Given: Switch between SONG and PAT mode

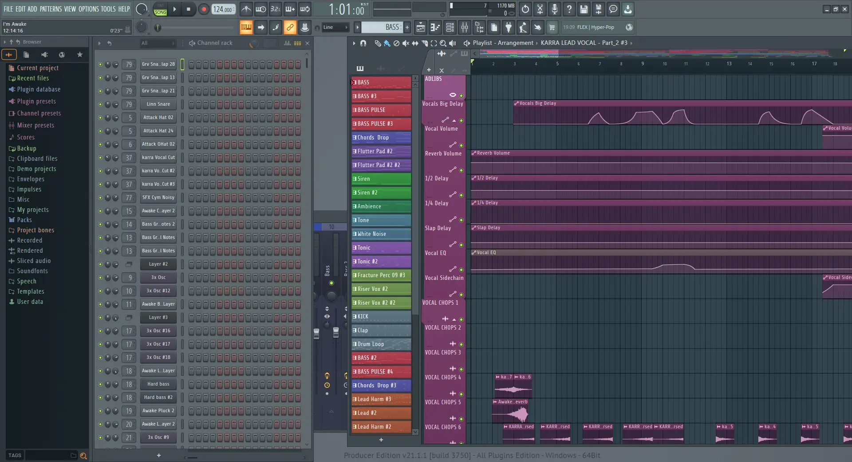Looking at the screenshot, I should tap(160, 9).
